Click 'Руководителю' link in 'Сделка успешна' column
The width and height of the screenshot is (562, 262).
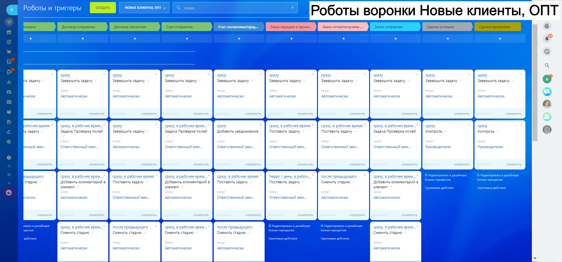(x=438, y=147)
